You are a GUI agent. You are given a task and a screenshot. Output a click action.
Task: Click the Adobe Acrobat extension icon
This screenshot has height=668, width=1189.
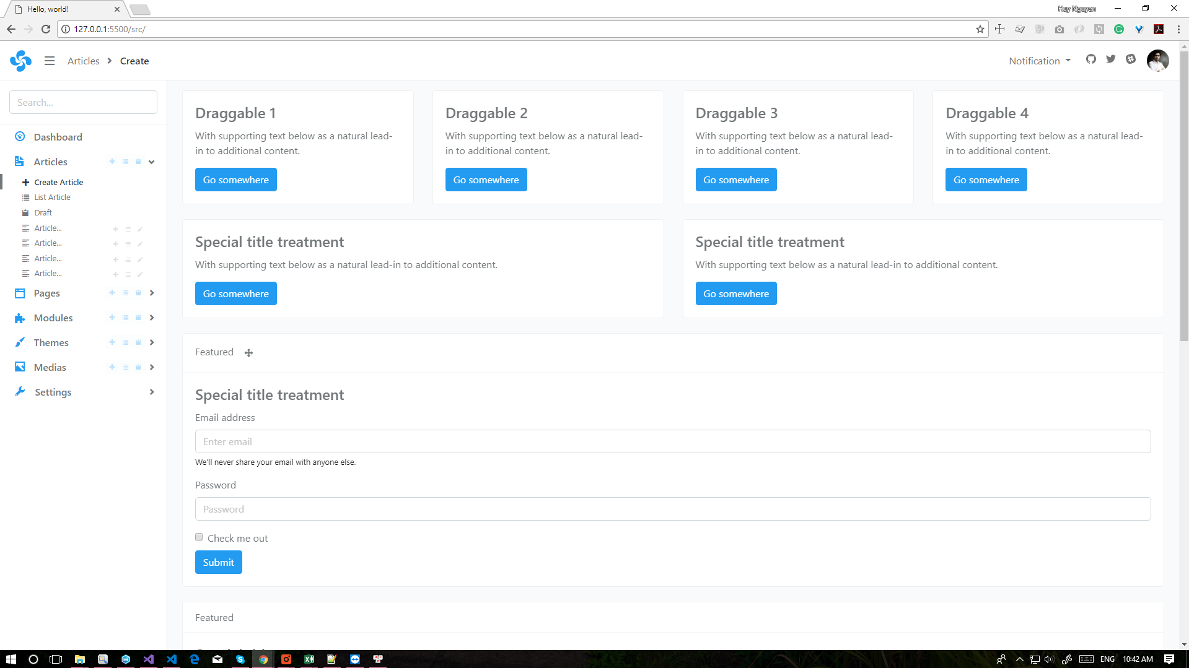click(x=1159, y=29)
